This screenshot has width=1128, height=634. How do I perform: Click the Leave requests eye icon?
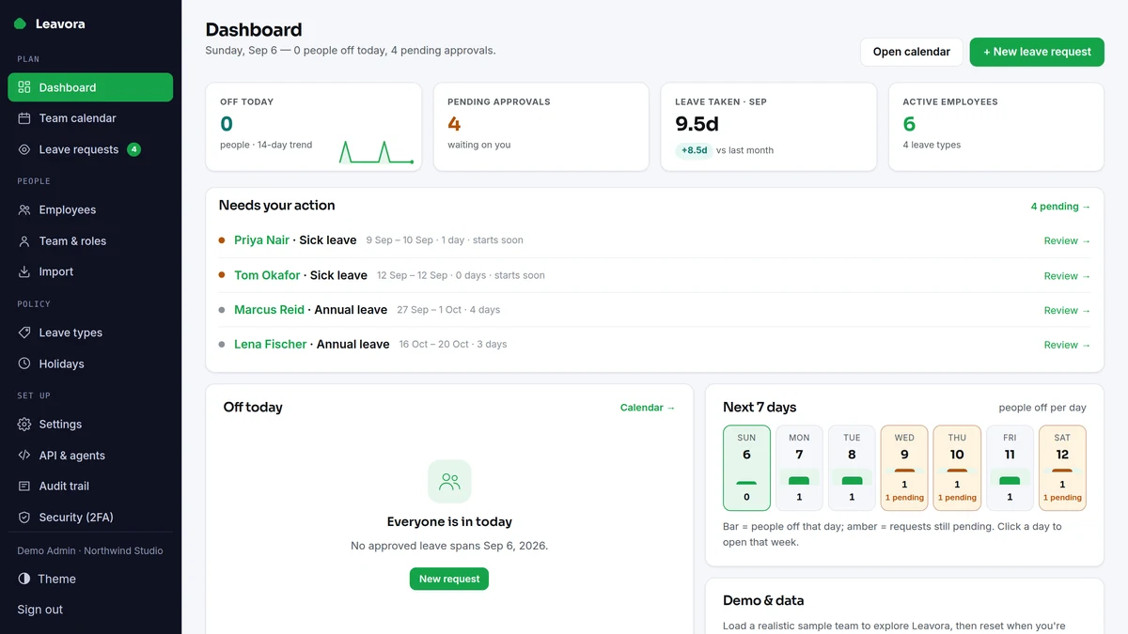[x=24, y=149]
